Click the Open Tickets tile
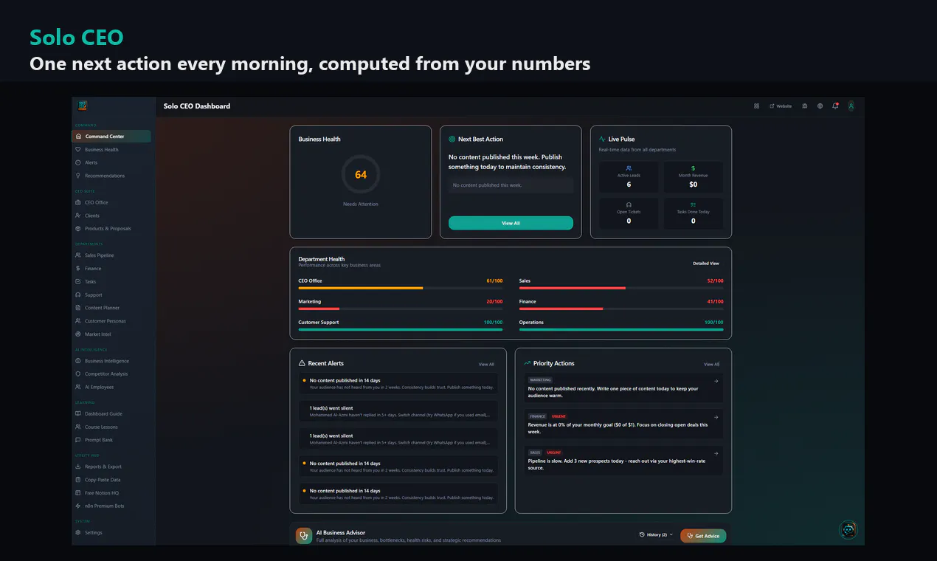The width and height of the screenshot is (937, 561). [629, 213]
